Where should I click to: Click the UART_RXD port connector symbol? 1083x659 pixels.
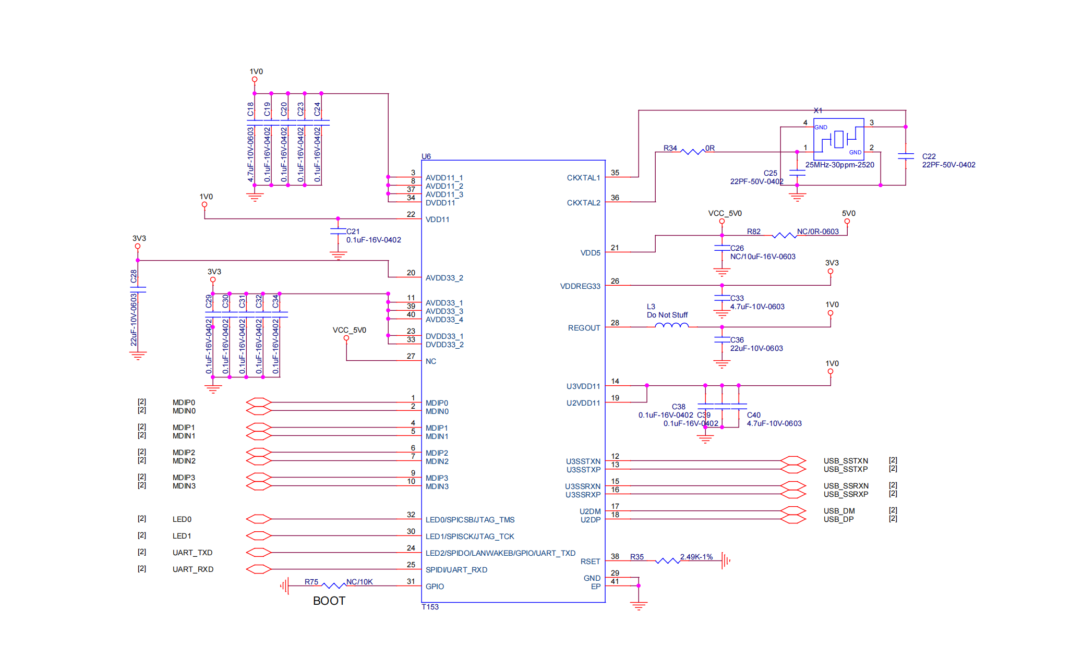tap(259, 569)
